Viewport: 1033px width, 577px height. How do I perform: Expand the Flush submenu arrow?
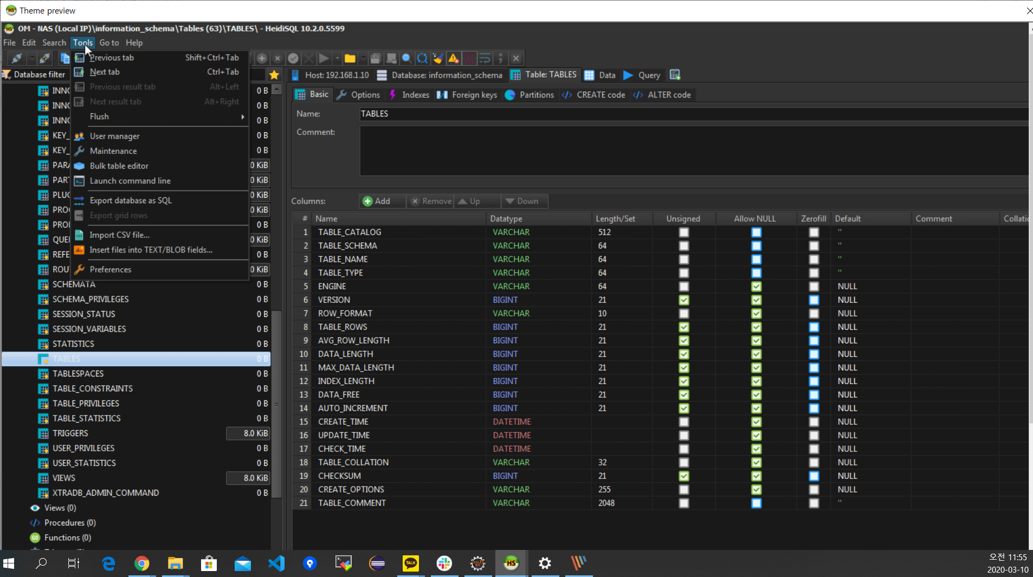242,116
